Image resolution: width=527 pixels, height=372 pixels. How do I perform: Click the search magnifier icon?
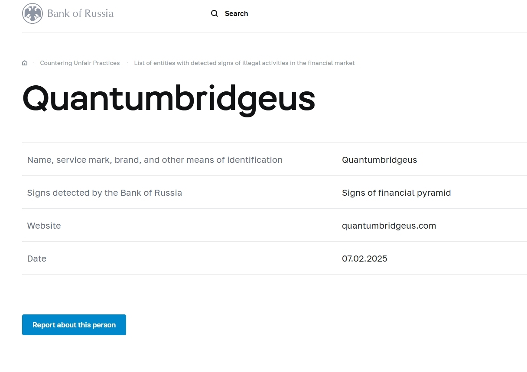click(215, 13)
